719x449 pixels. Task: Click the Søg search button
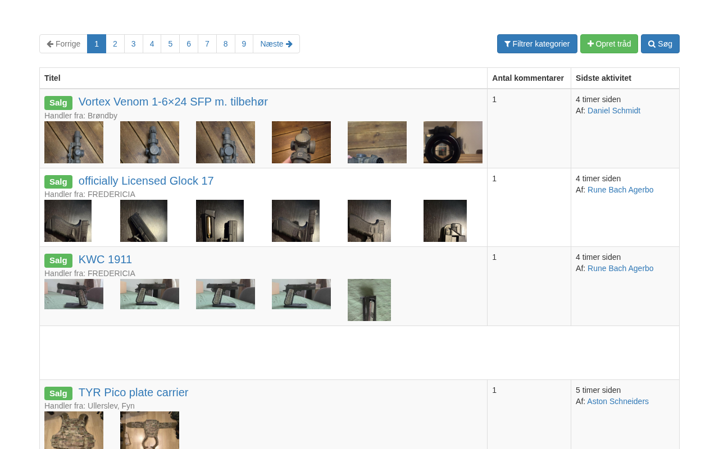coord(660,44)
